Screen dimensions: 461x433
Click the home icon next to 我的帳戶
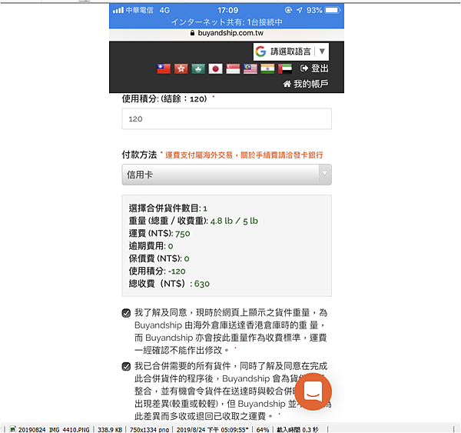[287, 84]
